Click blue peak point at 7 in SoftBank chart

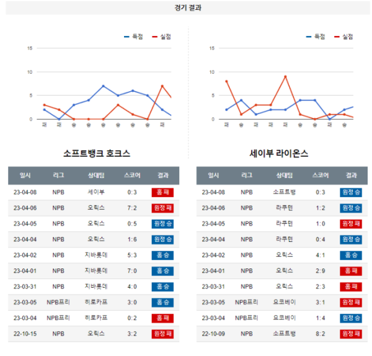click(103, 86)
